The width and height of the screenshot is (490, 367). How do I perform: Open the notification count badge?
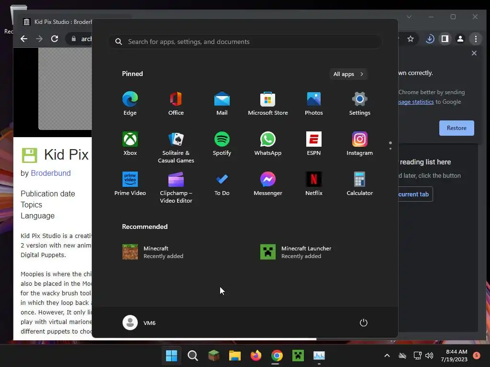tap(477, 355)
